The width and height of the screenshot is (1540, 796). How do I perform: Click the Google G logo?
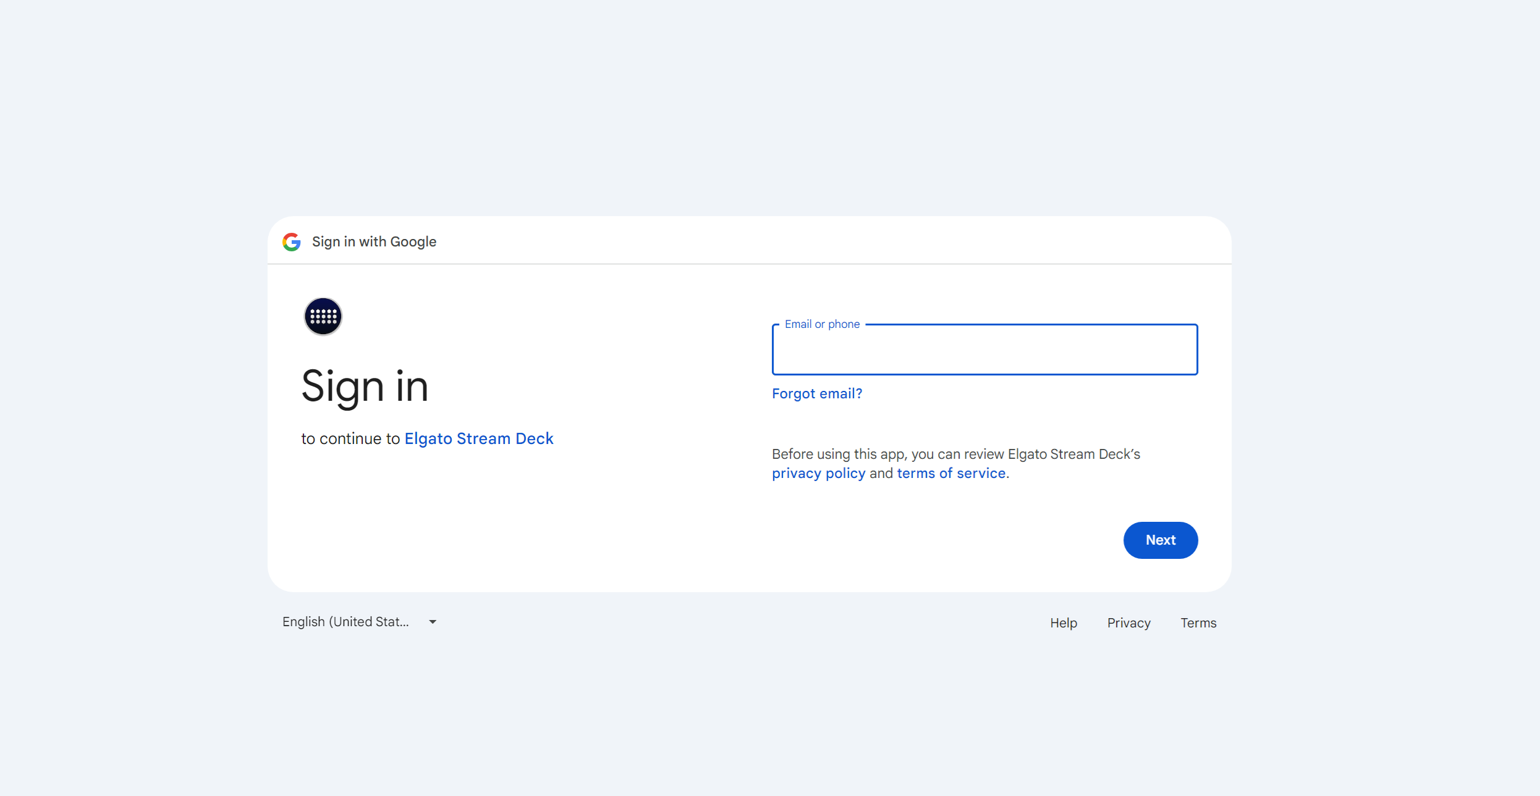(292, 242)
